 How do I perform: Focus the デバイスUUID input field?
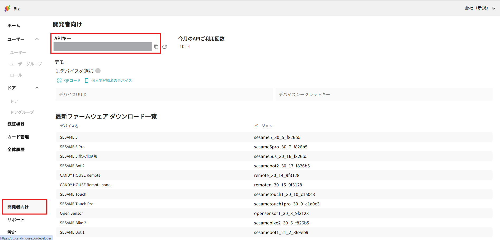click(164, 94)
